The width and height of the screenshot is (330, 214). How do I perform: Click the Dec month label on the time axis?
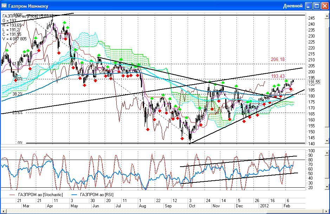coord(239,206)
